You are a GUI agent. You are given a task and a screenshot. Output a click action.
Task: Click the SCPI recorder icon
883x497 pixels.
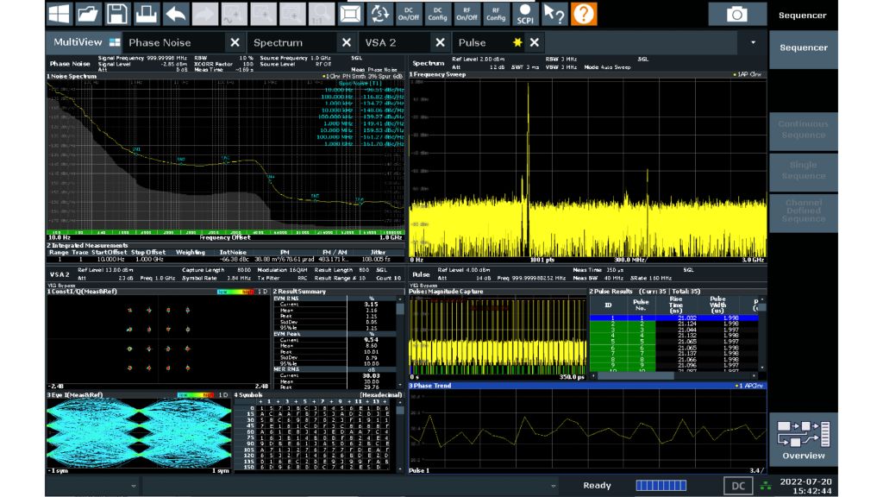[x=524, y=14]
